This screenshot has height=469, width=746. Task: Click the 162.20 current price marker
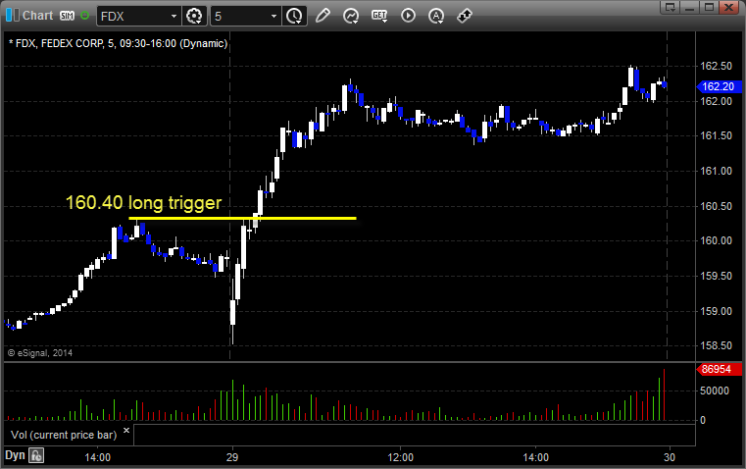[x=719, y=86]
